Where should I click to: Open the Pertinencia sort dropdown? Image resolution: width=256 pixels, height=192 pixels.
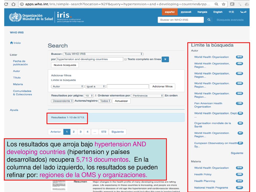[x=147, y=95]
